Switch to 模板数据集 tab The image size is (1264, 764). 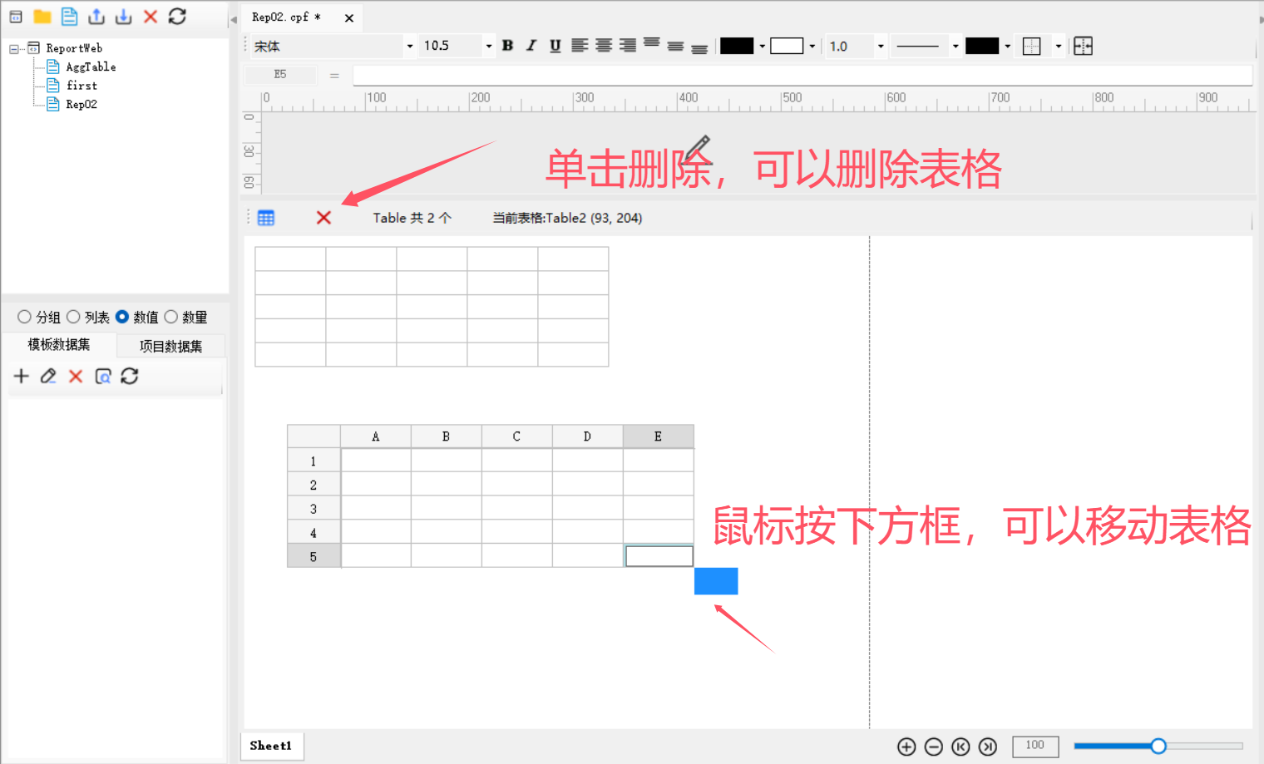59,344
